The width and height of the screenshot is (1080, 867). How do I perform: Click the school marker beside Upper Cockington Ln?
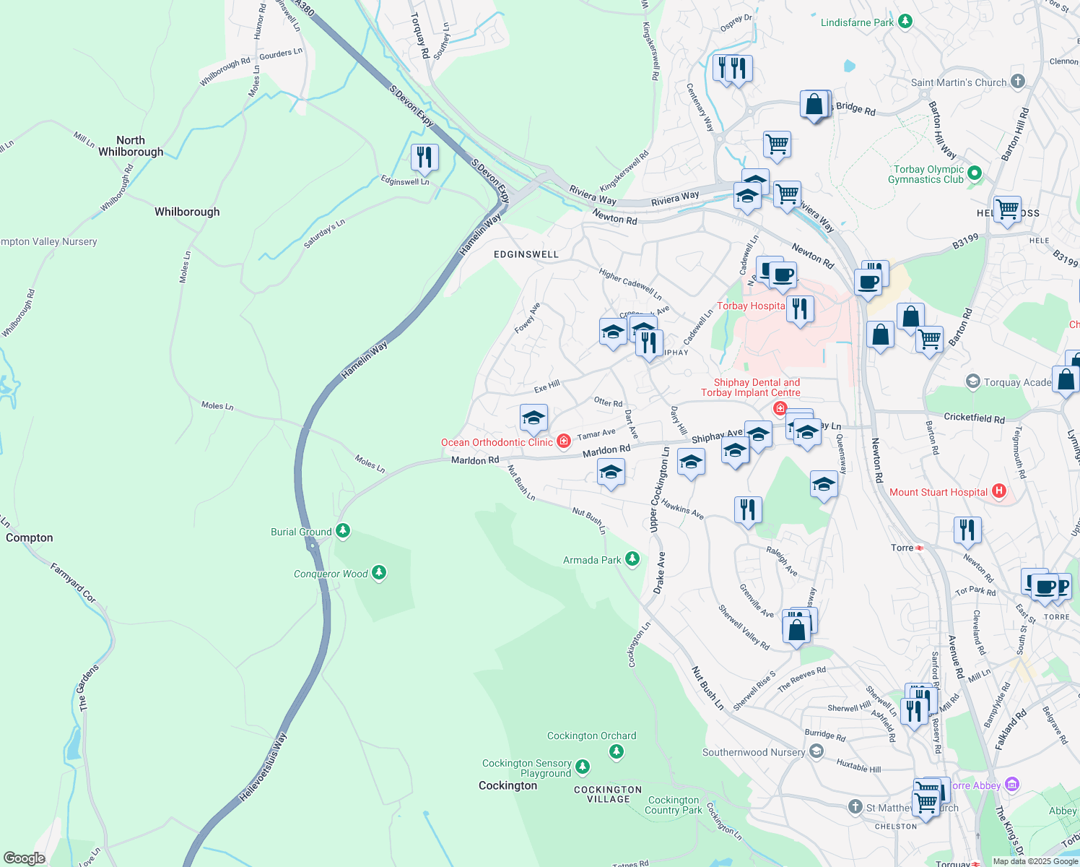691,462
